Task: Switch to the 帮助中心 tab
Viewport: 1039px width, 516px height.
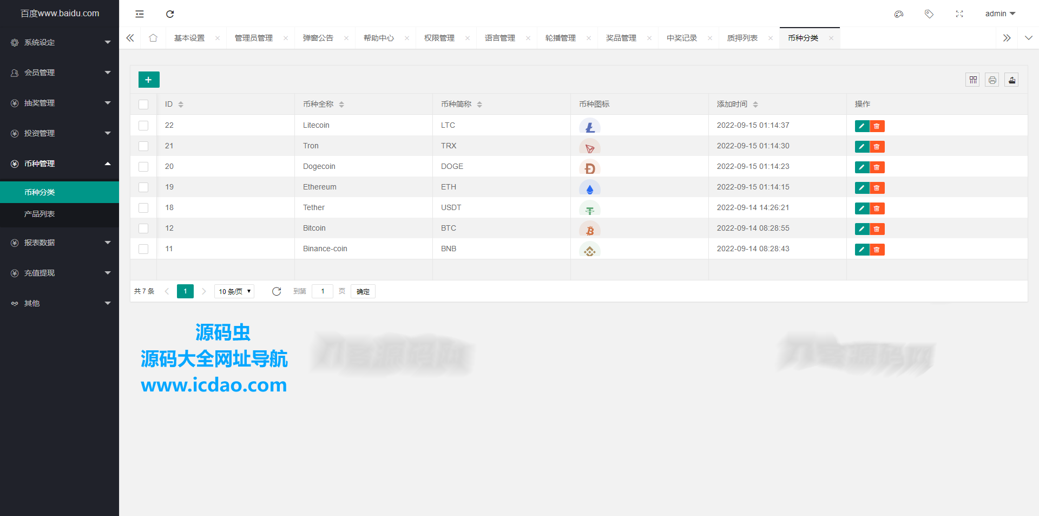Action: [x=379, y=38]
